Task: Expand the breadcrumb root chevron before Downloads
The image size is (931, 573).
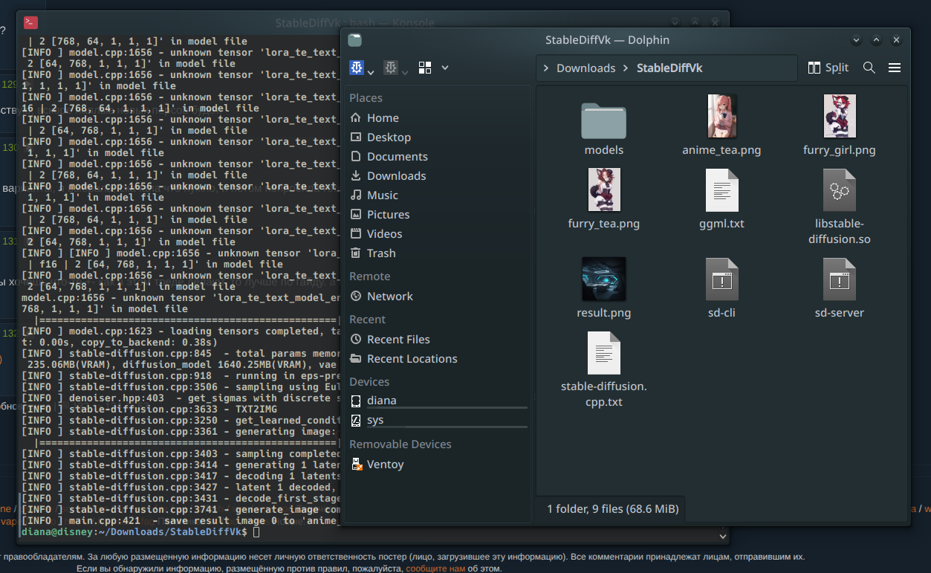Action: point(546,68)
